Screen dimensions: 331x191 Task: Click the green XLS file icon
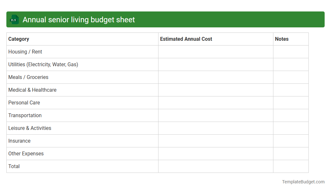(x=14, y=19)
